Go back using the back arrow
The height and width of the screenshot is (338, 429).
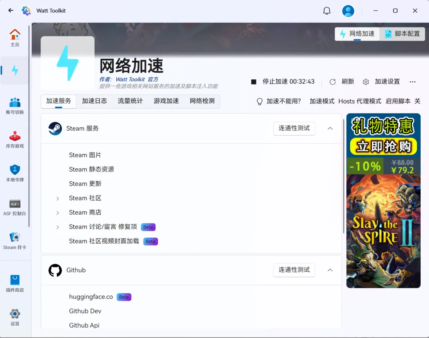tap(11, 10)
